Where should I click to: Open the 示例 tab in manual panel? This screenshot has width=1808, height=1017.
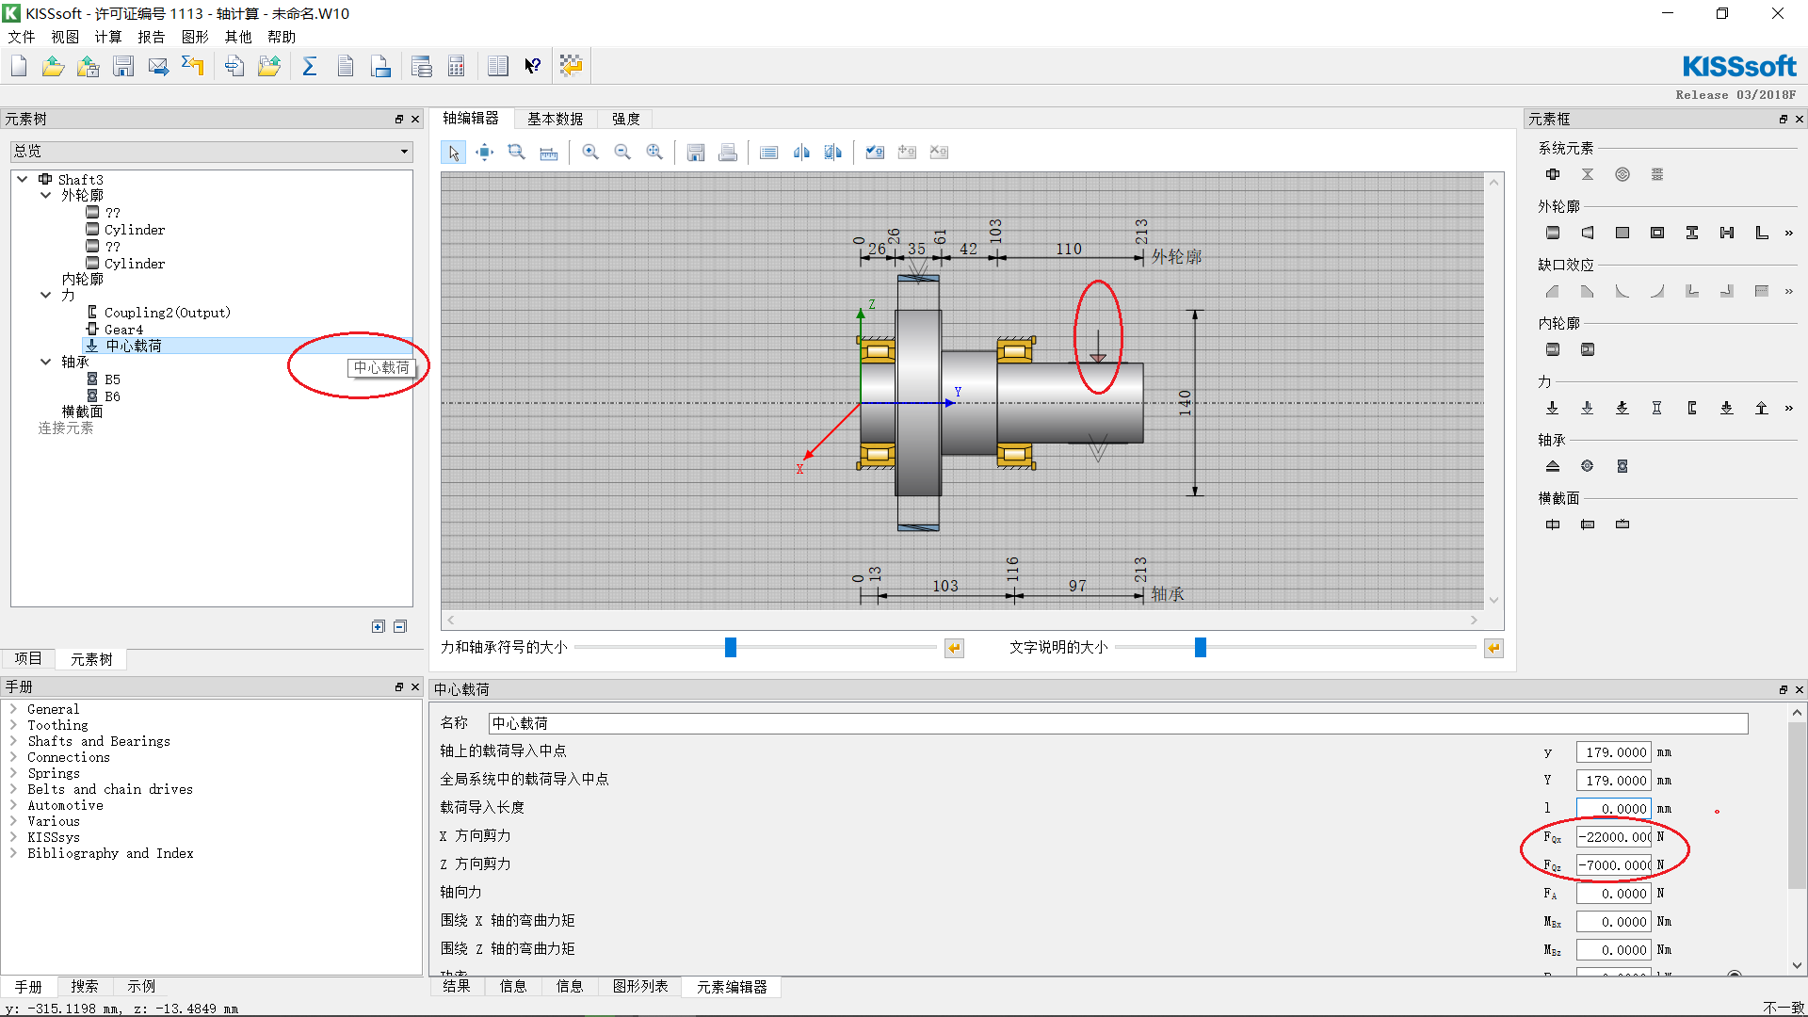(141, 986)
